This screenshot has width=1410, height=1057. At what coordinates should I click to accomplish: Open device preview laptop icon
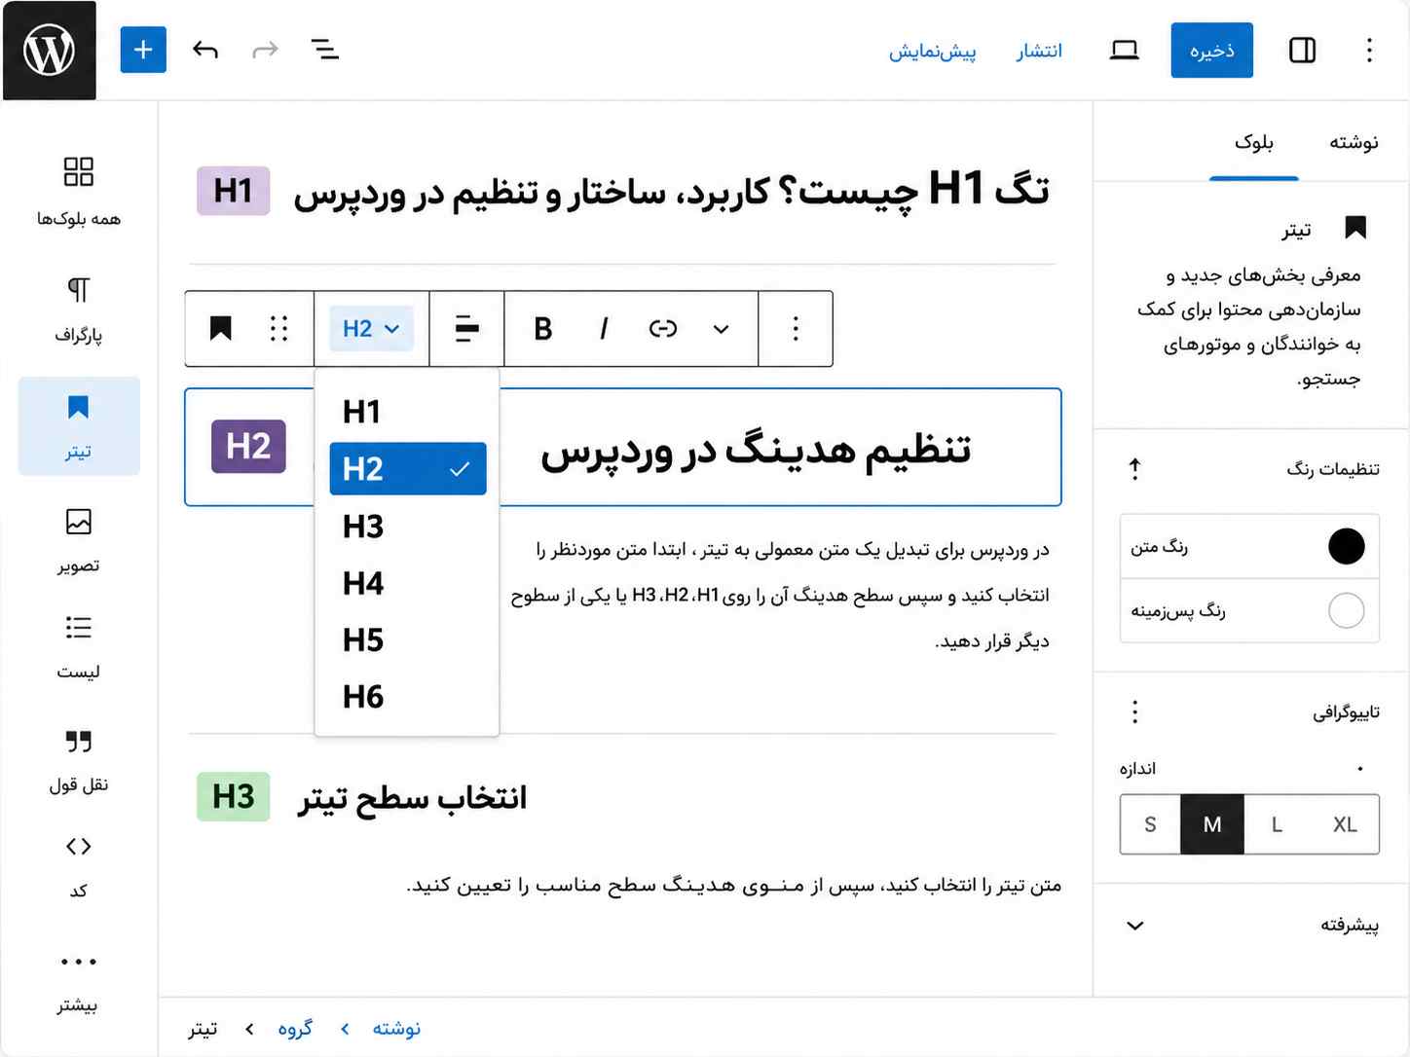(x=1124, y=50)
